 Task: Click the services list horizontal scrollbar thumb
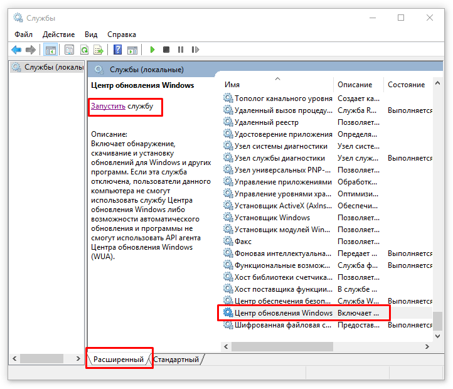pos(282,346)
